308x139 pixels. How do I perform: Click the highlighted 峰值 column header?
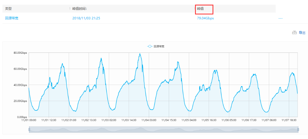(x=201, y=9)
